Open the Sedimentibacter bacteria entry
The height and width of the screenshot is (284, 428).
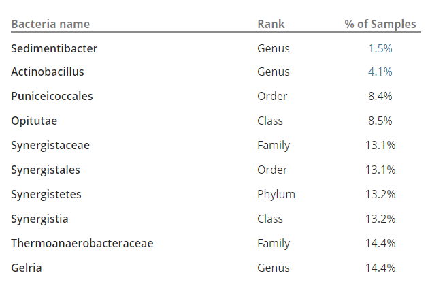(x=54, y=48)
